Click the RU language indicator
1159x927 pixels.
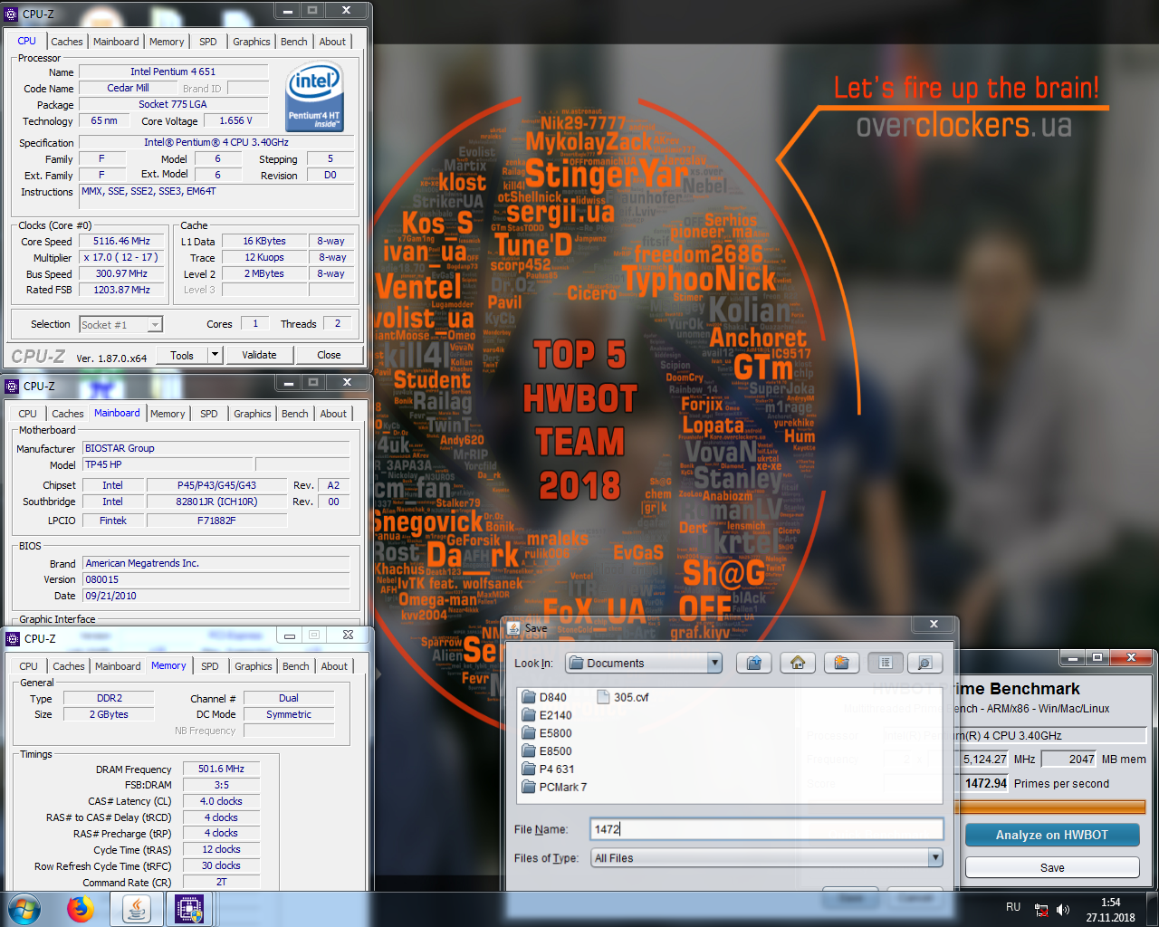[1013, 907]
